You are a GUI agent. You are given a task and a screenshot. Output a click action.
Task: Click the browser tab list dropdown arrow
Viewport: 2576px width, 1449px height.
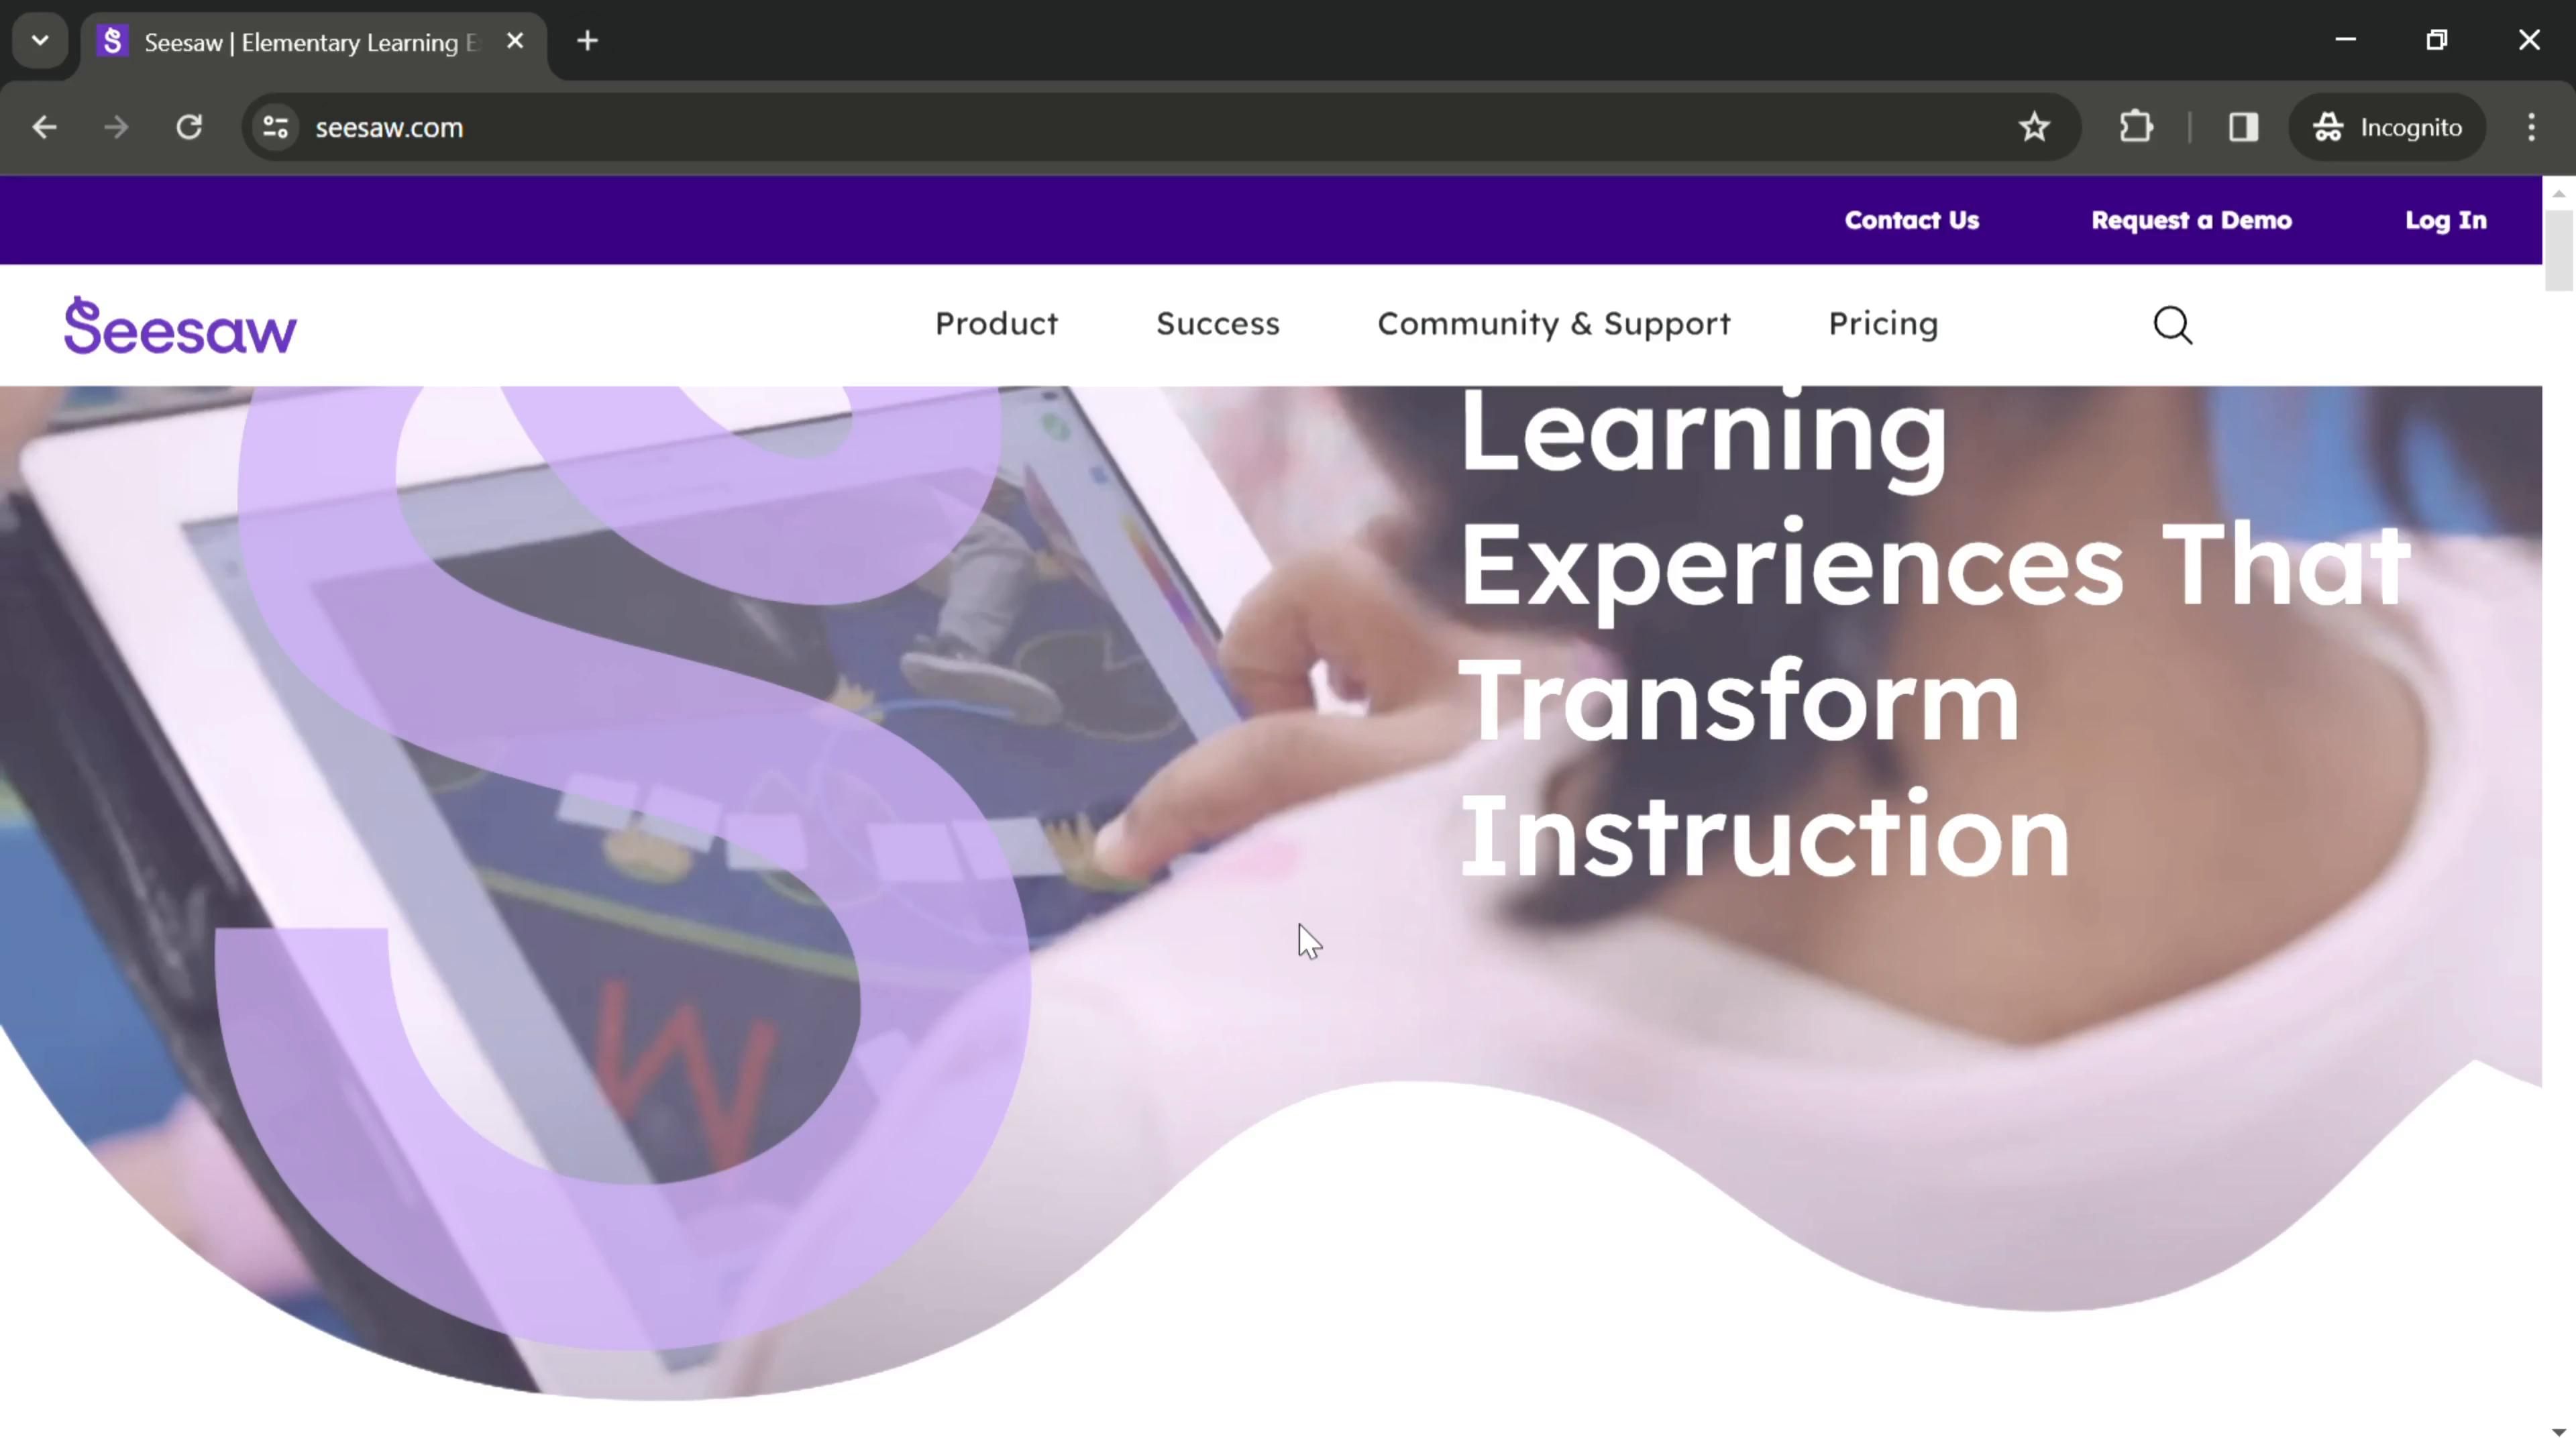pyautogui.click(x=39, y=39)
